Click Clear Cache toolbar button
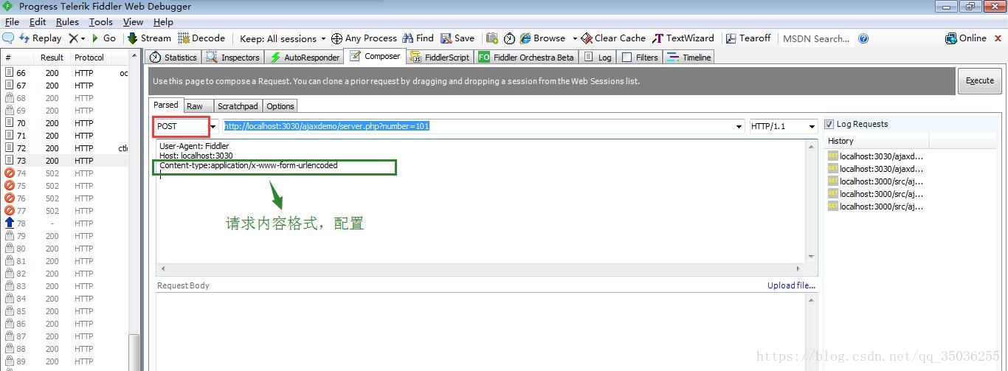Image resolution: width=1008 pixels, height=371 pixels. pyautogui.click(x=613, y=38)
